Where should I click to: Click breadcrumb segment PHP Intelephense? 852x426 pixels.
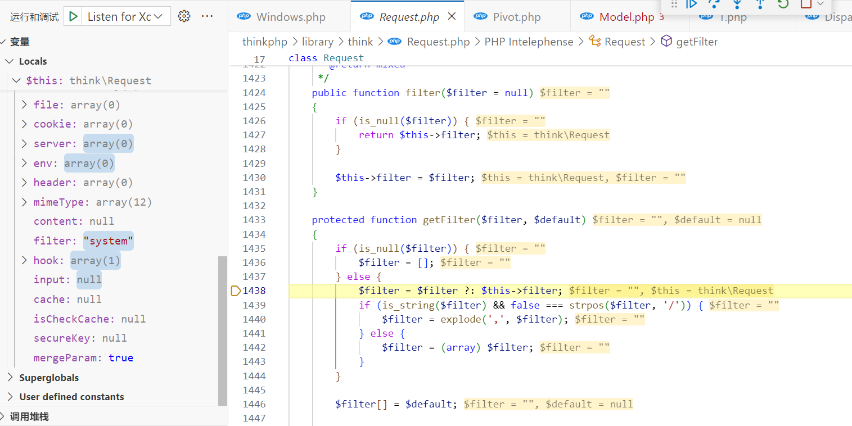pos(529,42)
